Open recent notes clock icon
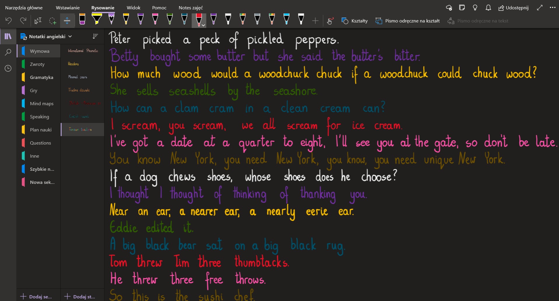This screenshot has width=559, height=301. point(8,68)
